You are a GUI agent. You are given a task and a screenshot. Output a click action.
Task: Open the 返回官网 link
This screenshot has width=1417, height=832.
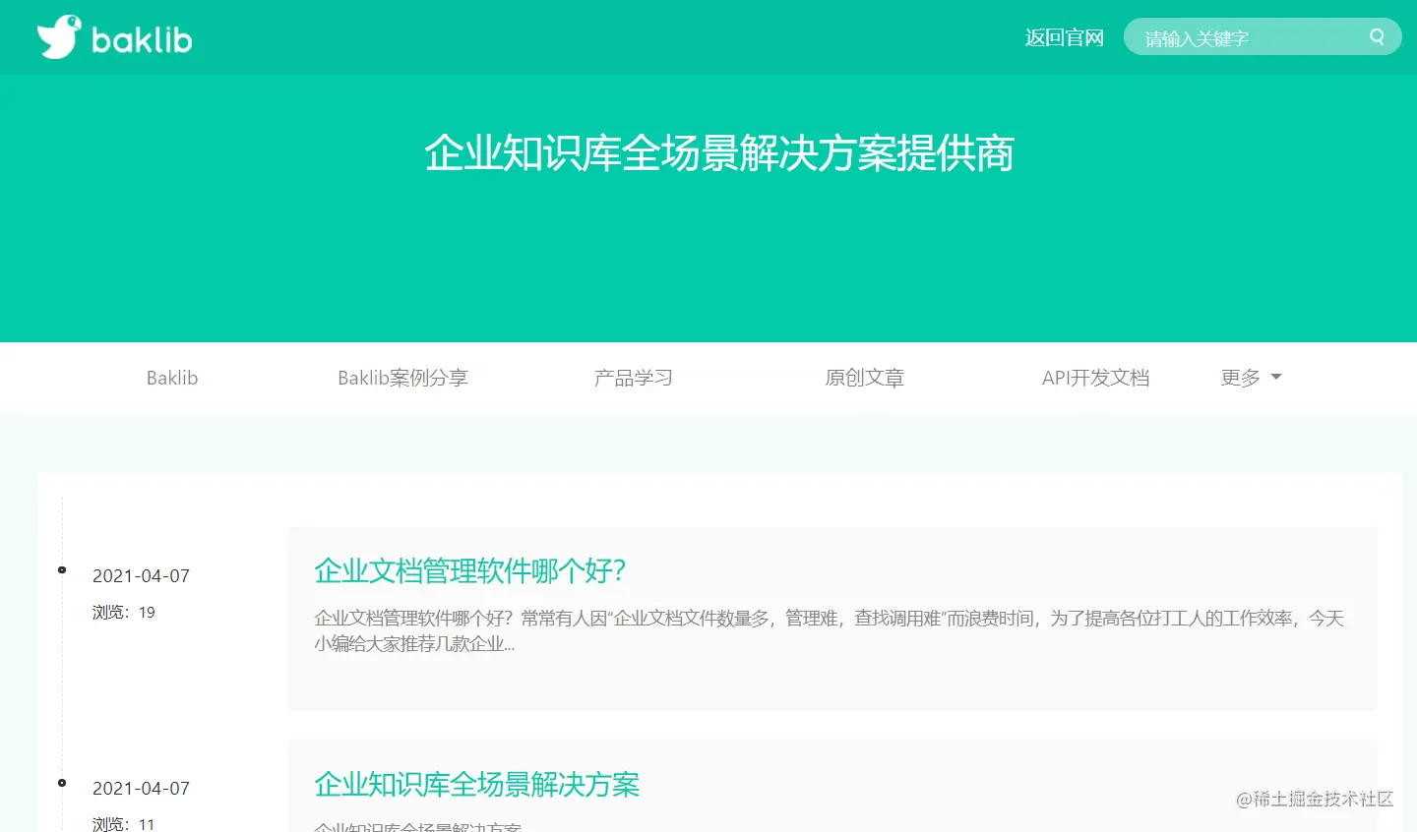1064,37
